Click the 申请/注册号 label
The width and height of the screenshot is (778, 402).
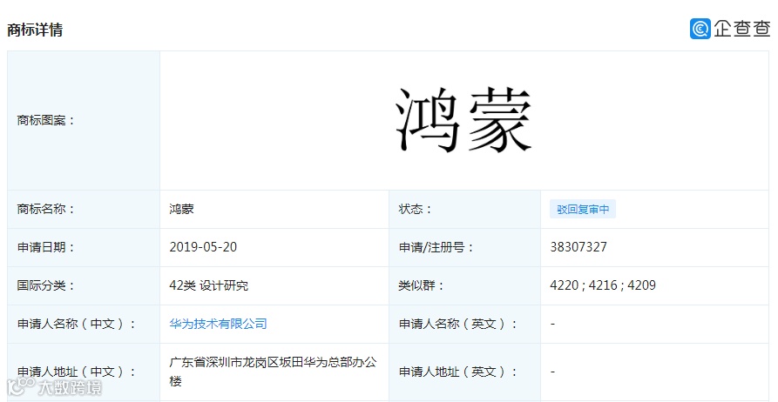point(436,247)
